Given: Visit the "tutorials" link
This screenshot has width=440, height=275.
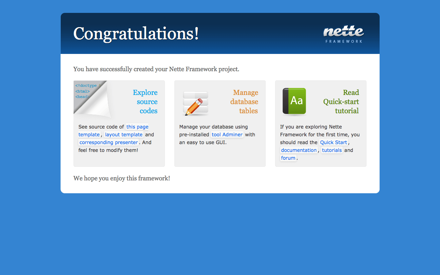Looking at the screenshot, I should tap(332, 150).
